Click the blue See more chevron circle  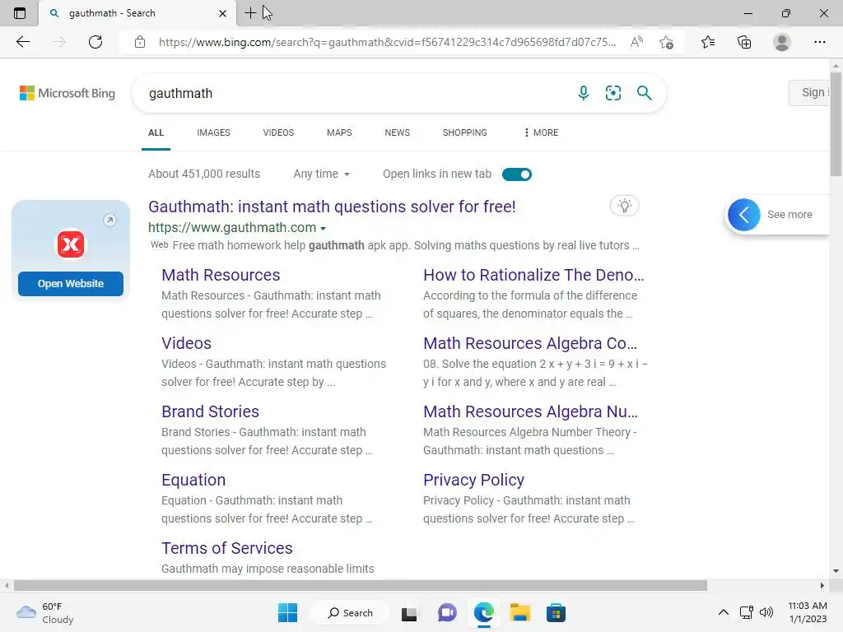click(744, 215)
